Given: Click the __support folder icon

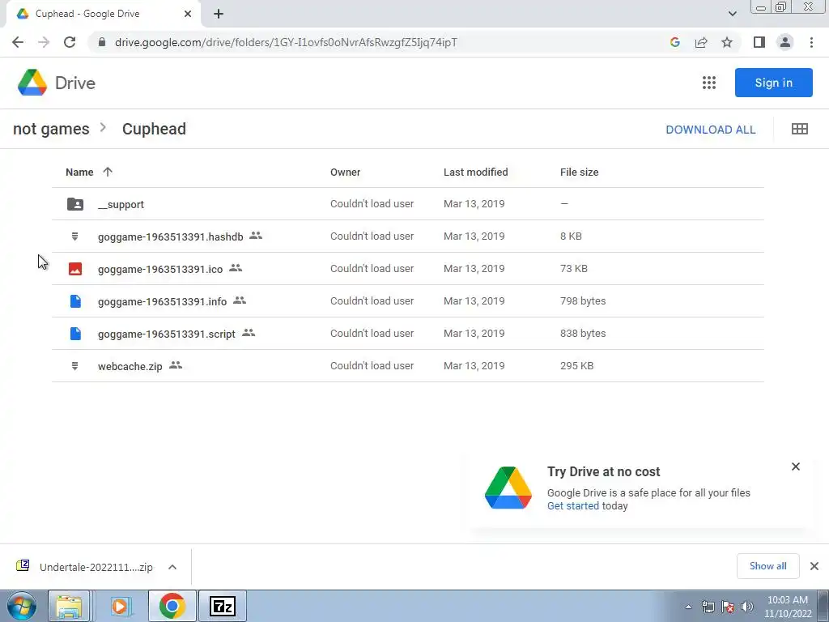Looking at the screenshot, I should [75, 204].
